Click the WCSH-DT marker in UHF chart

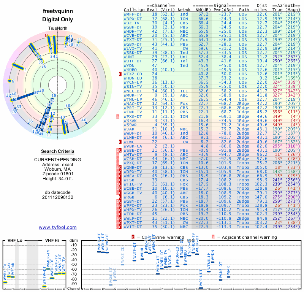pyautogui.click(x=201, y=288)
